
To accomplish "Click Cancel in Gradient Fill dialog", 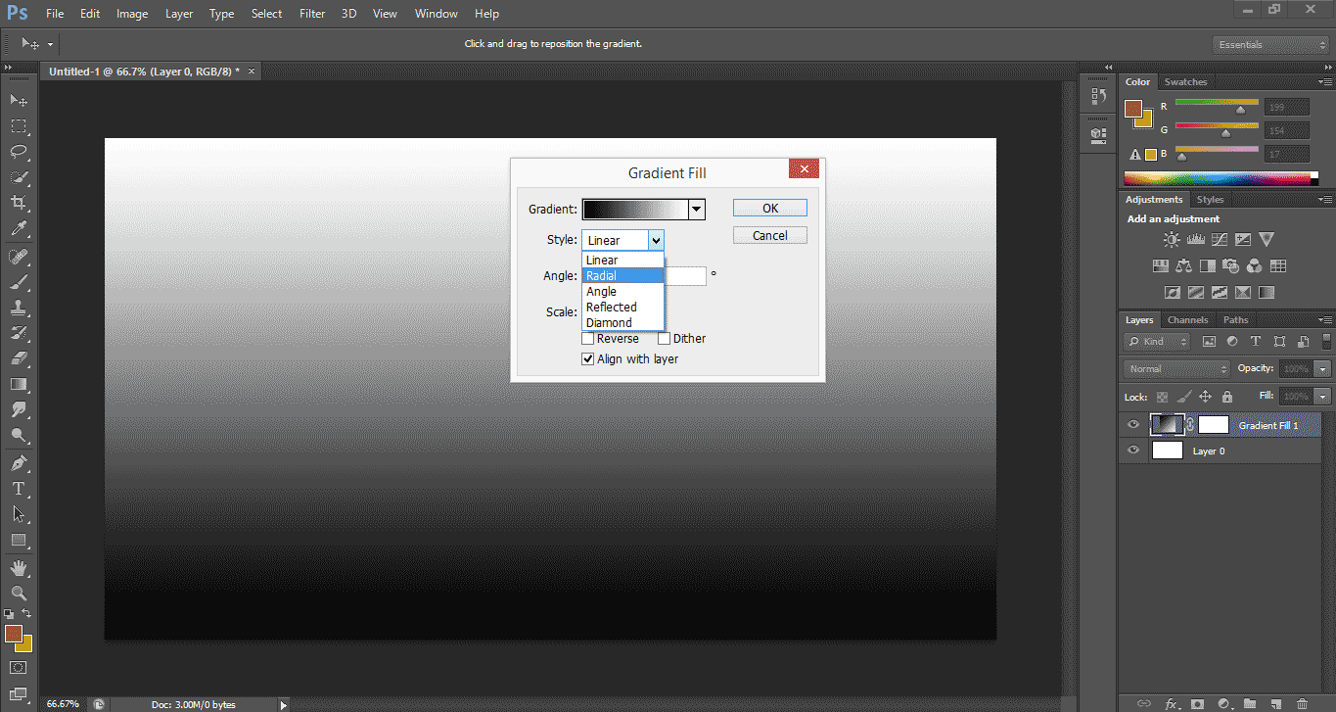I will pos(770,235).
